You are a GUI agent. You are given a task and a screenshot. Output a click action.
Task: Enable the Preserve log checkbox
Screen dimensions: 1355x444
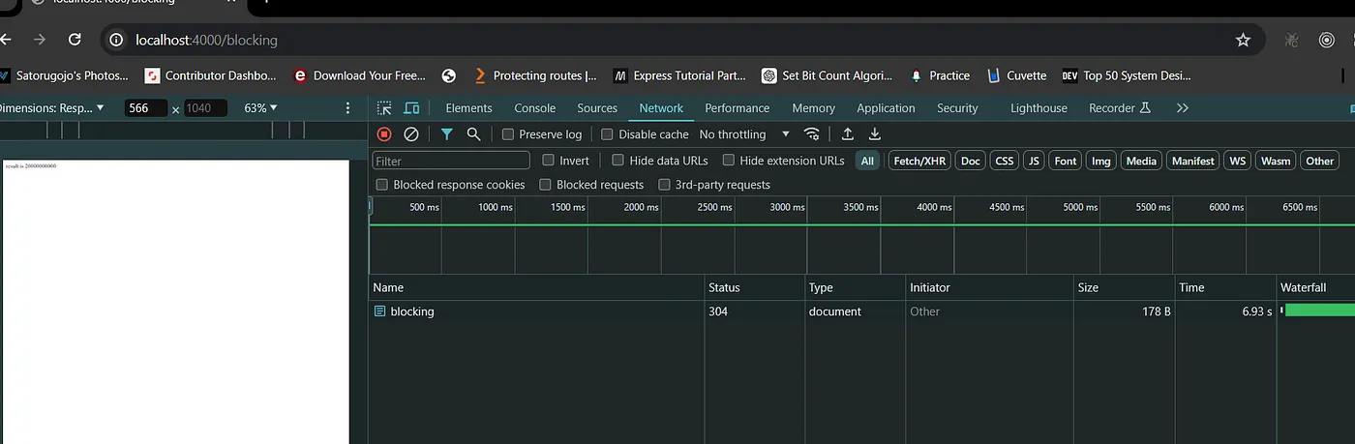point(508,134)
